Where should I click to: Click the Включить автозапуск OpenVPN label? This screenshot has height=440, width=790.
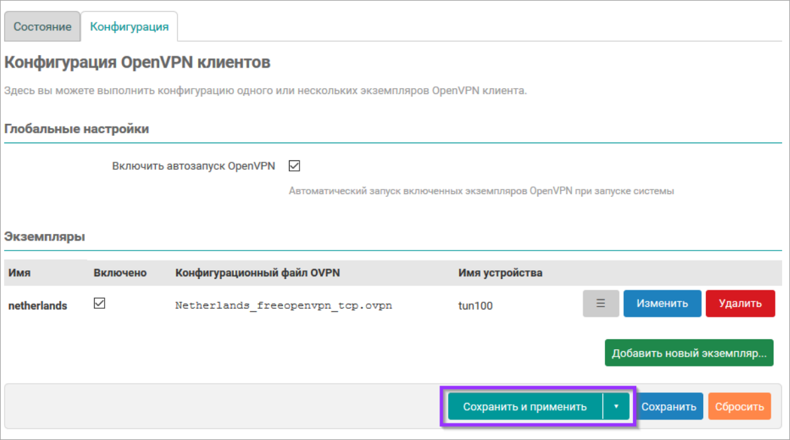click(194, 166)
